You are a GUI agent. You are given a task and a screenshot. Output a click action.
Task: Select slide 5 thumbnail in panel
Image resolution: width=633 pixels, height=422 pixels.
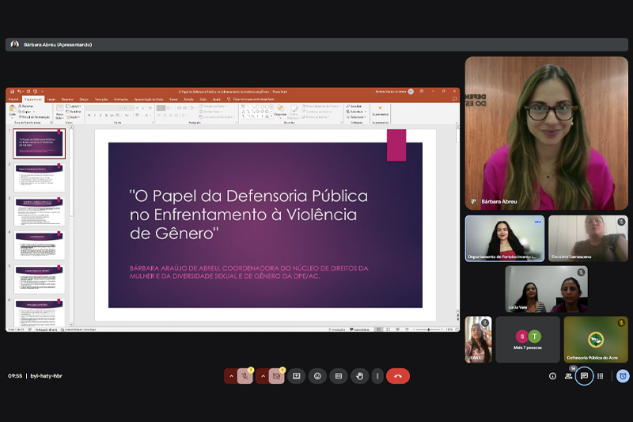coord(39,279)
